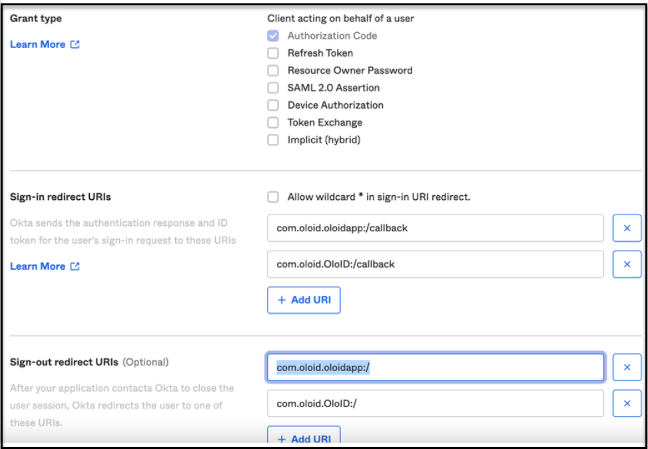Click the 'Allow wildcard * in sign-in URI redirect.' label

click(379, 197)
